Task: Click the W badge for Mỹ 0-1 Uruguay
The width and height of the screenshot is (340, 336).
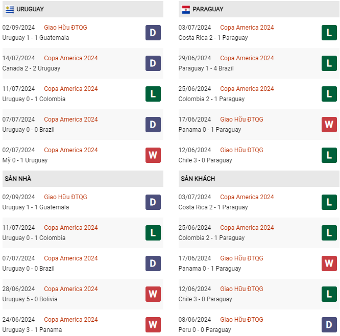Action: tap(153, 155)
